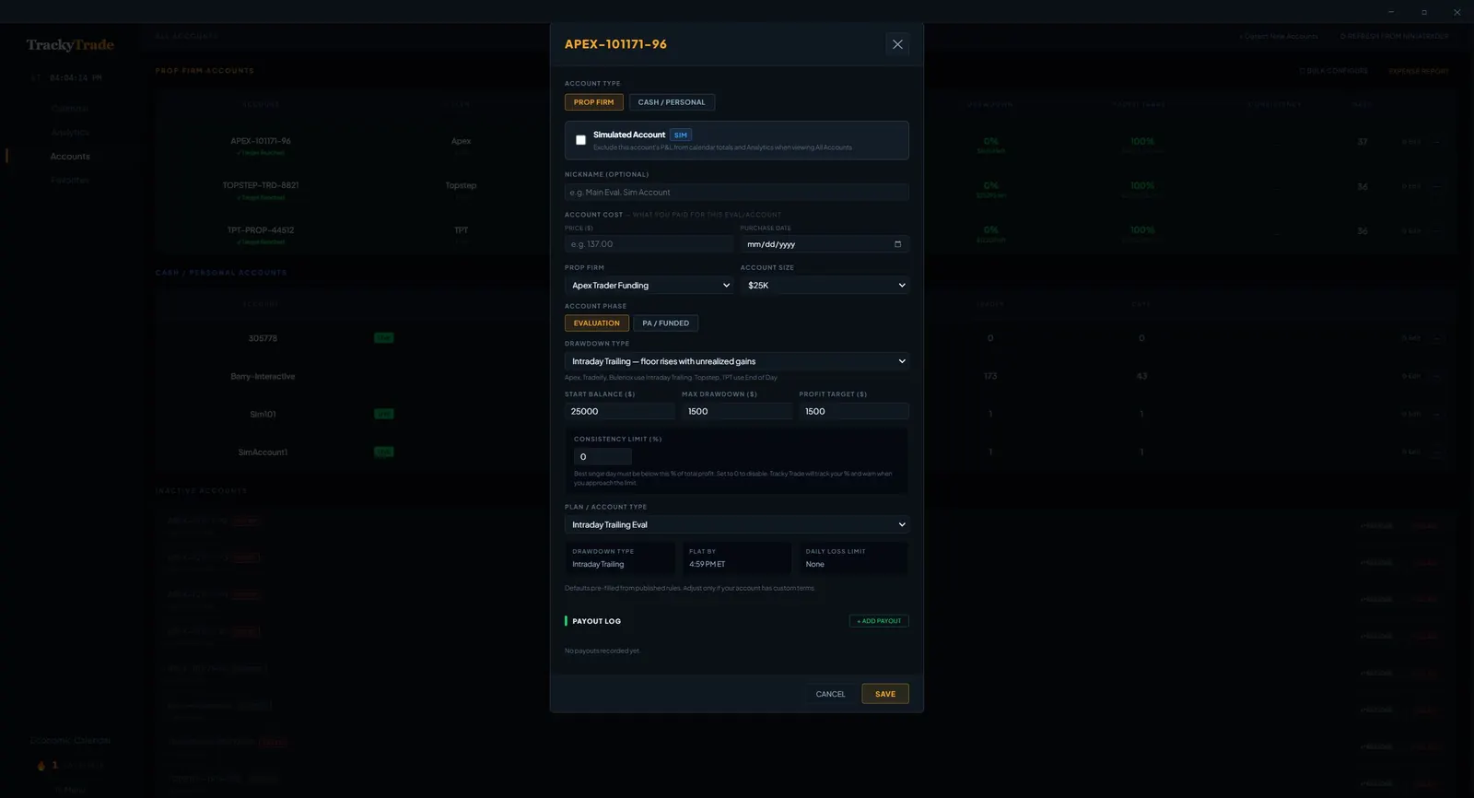Click the Max Drawdown field showing 1500
The height and width of the screenshot is (798, 1474).
737,412
